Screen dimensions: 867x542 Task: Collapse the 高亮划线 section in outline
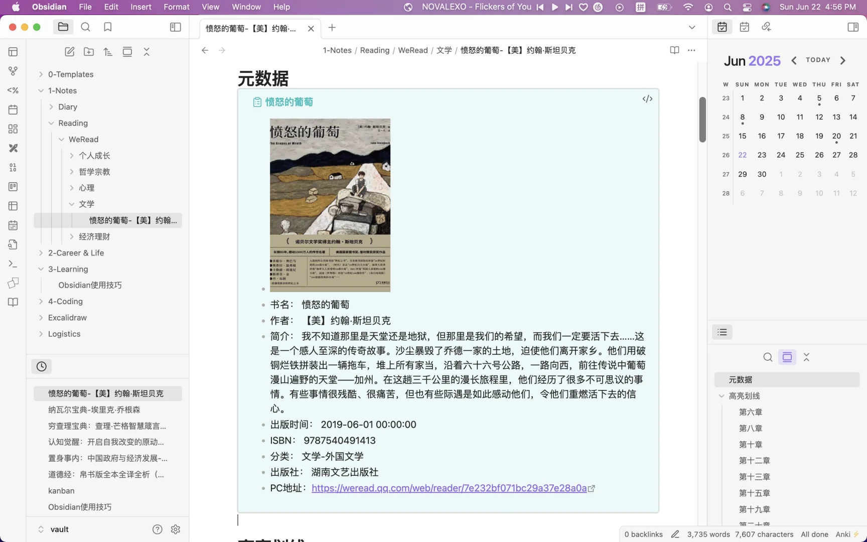coord(723,396)
